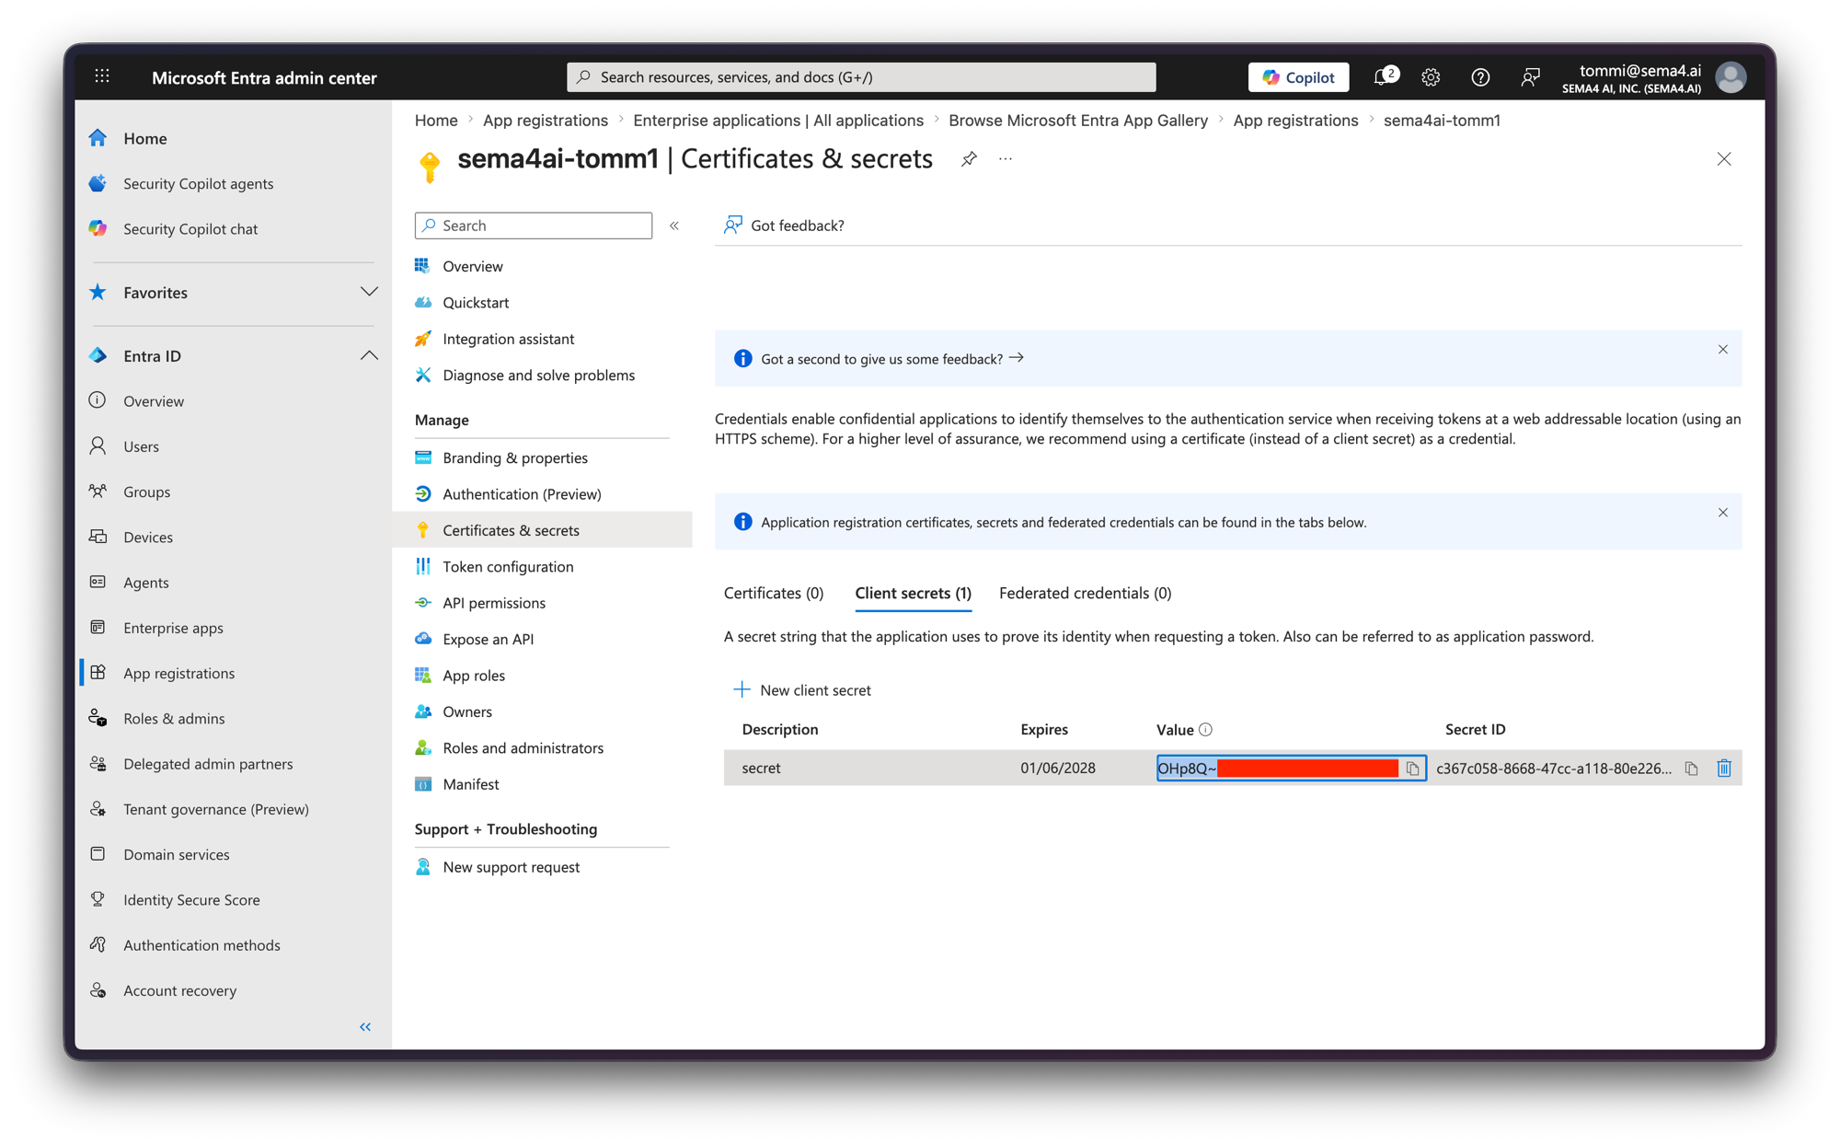The height and width of the screenshot is (1145, 1840).
Task: Click New client secret
Action: 802,689
